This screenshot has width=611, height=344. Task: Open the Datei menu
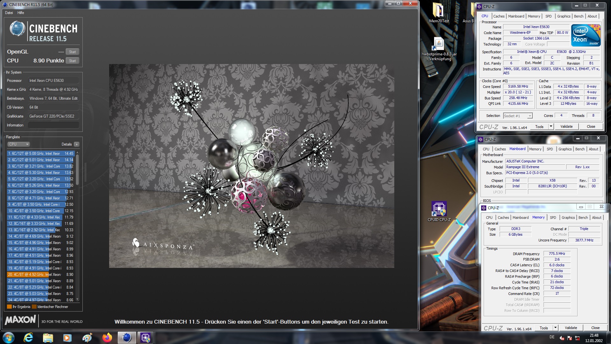click(9, 13)
